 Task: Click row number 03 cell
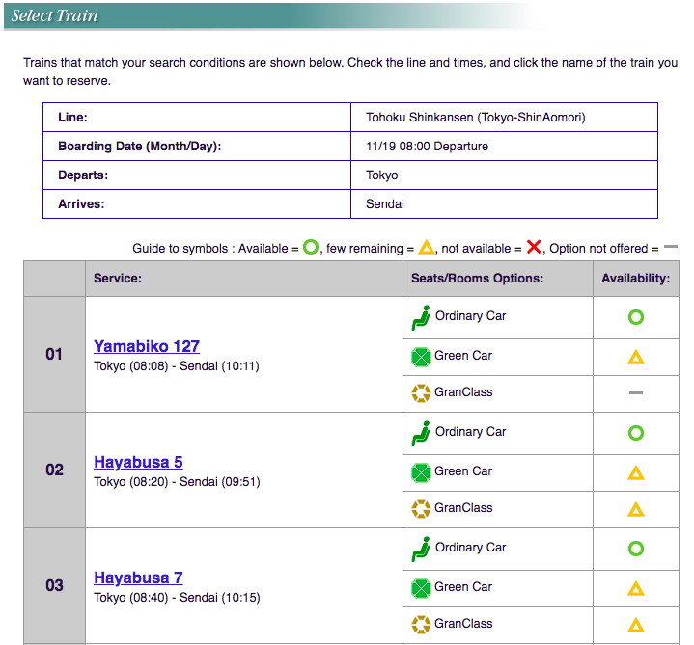(x=54, y=586)
